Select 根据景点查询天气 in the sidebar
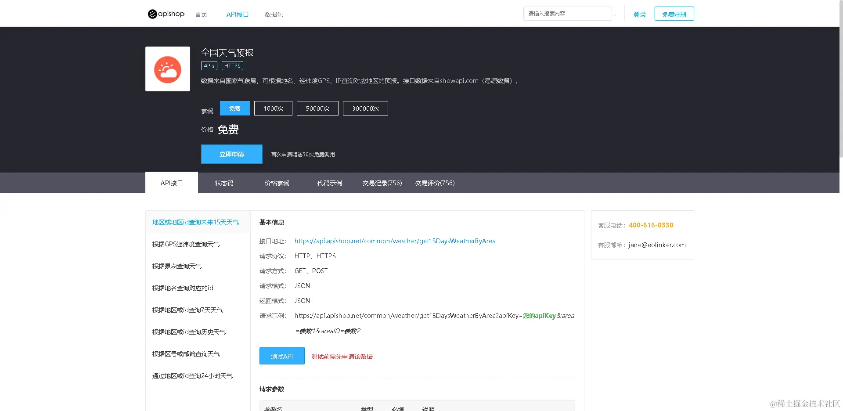This screenshot has height=411, width=843. (x=198, y=266)
